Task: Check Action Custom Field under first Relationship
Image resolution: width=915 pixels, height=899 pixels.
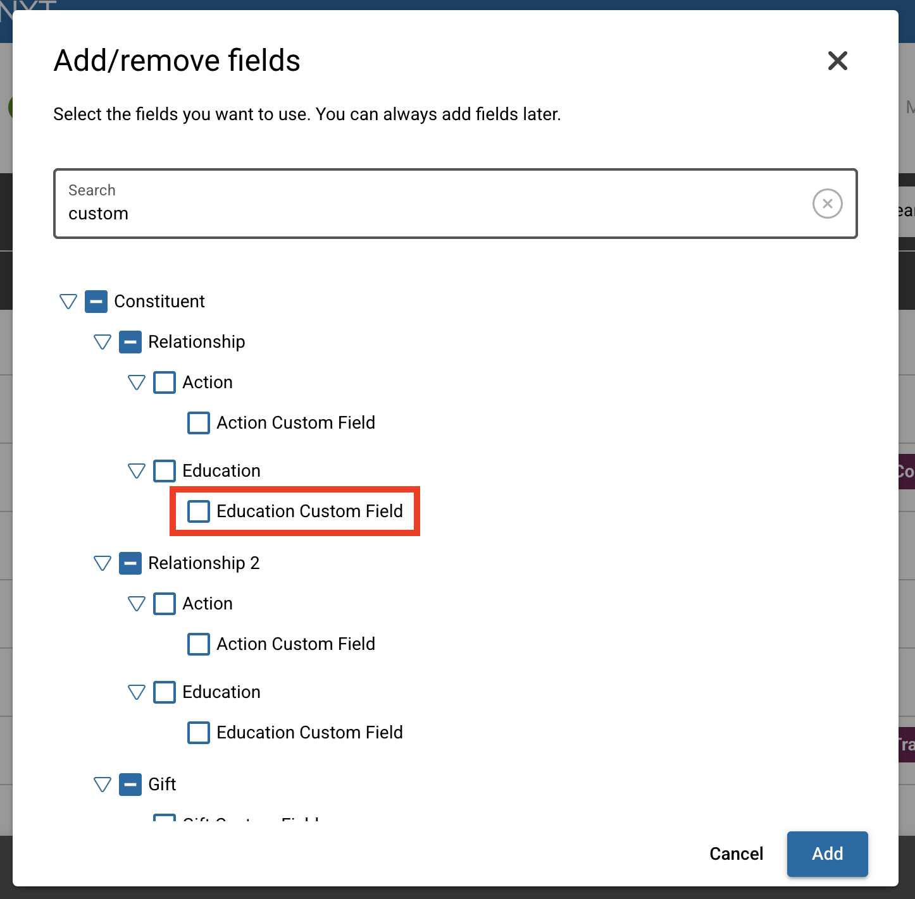Action: click(x=199, y=423)
